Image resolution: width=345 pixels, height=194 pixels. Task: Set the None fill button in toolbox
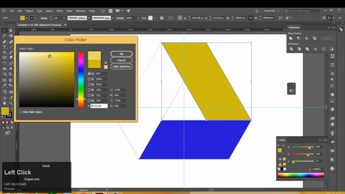12,122
